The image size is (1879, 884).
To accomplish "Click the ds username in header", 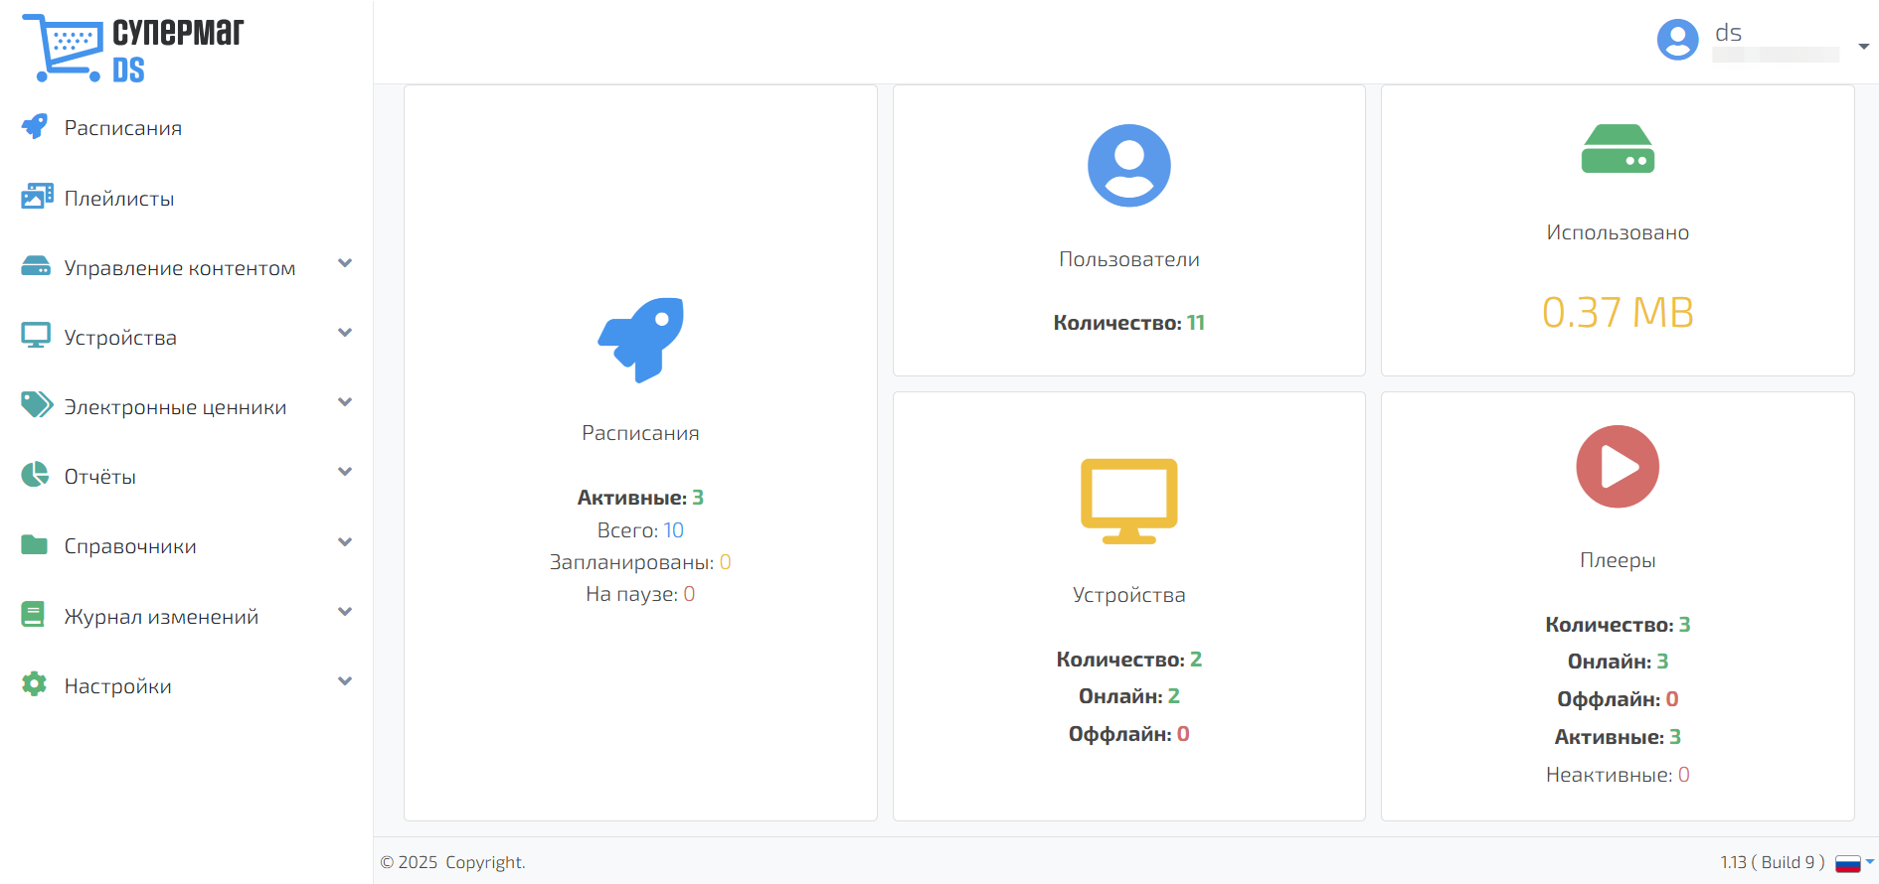I will pyautogui.click(x=1728, y=33).
